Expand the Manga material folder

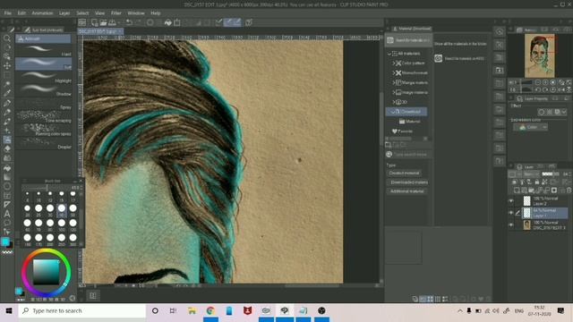click(x=394, y=83)
